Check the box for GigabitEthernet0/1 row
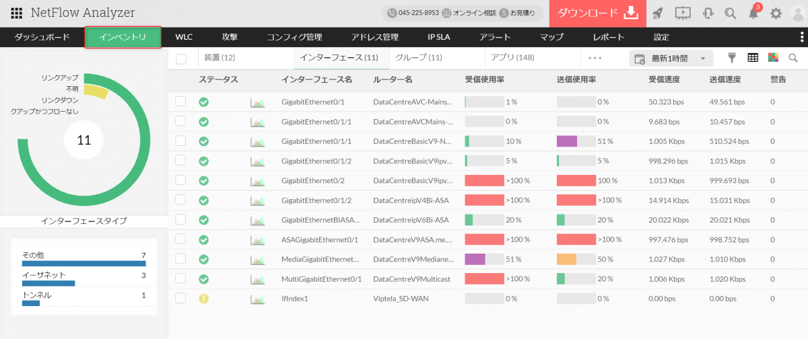The width and height of the screenshot is (808, 339). (180, 102)
